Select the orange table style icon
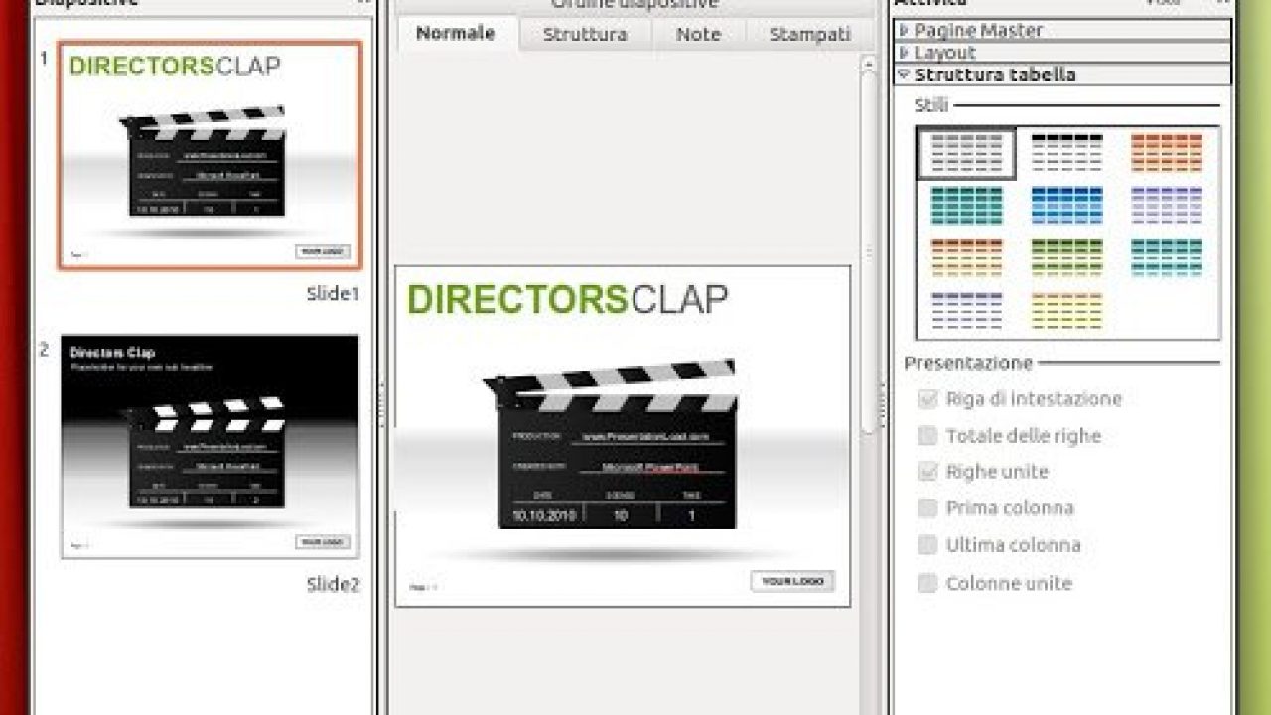 (1167, 153)
